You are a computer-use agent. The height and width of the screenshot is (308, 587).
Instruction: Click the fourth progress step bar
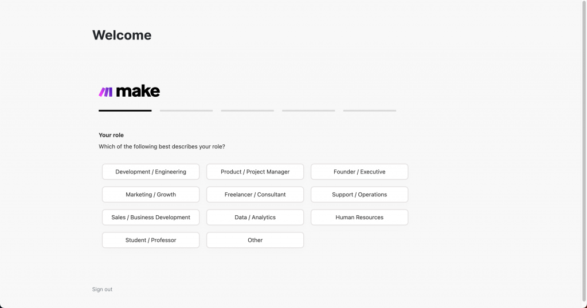tap(308, 110)
